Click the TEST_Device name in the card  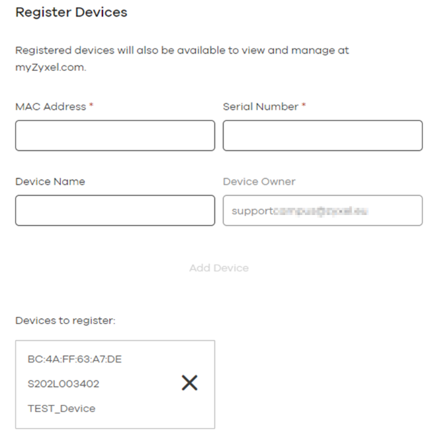62,408
